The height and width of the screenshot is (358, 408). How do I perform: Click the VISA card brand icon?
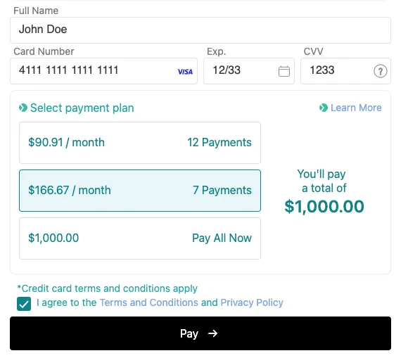coord(185,72)
